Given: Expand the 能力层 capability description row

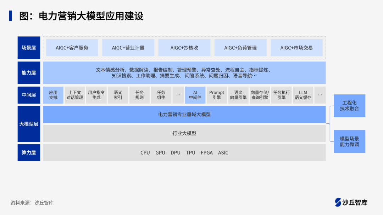Looking at the screenshot, I should tap(184, 72).
